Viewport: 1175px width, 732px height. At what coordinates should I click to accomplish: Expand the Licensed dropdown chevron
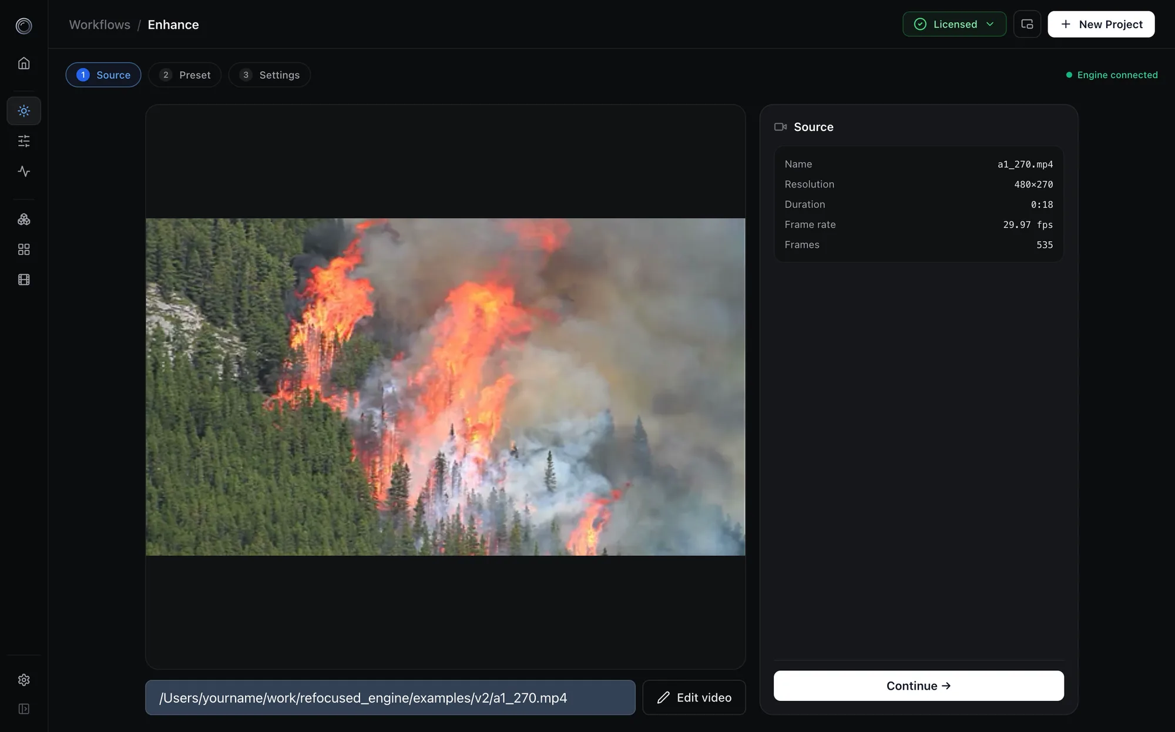click(990, 24)
